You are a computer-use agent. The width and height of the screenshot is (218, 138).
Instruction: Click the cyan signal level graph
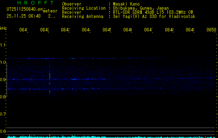click(x=111, y=137)
